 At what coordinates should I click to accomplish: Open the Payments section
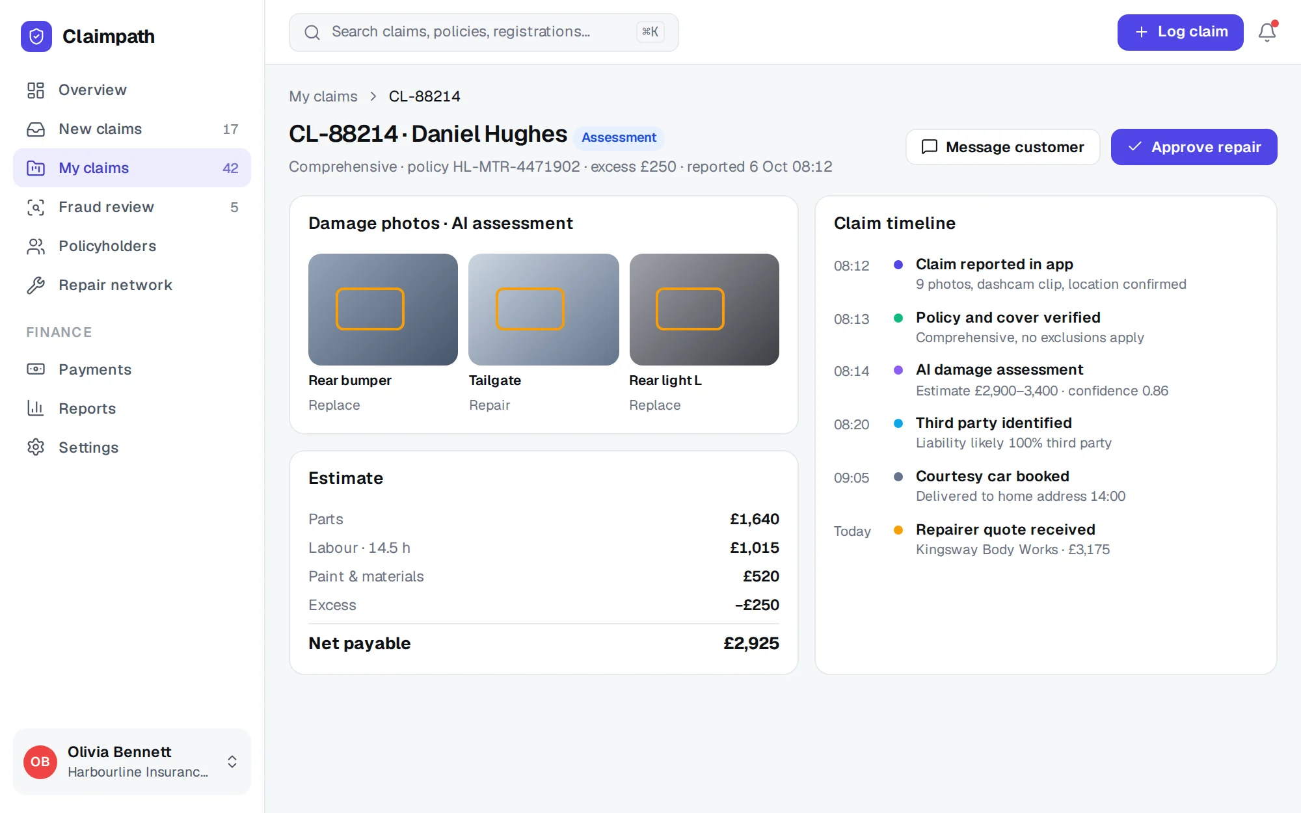pos(132,369)
